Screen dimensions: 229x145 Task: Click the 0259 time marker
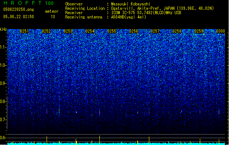pos(199,31)
